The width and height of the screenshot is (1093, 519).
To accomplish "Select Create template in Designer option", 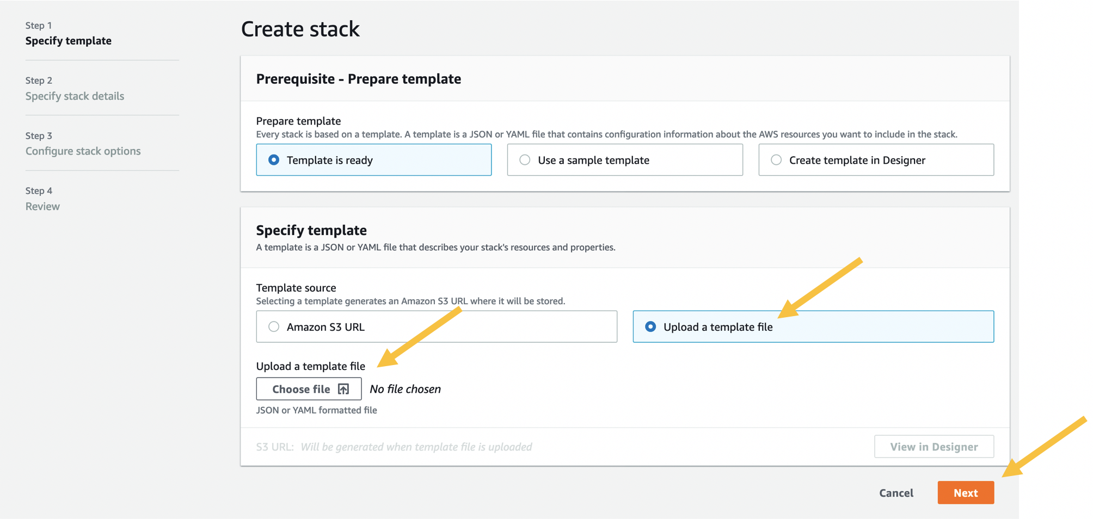I will (x=776, y=160).
